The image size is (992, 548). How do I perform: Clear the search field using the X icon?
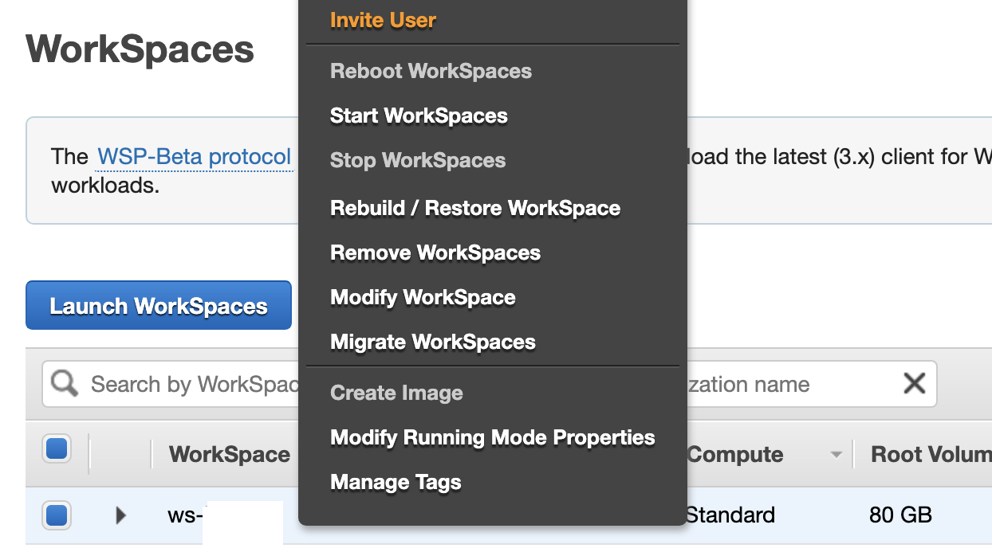914,384
